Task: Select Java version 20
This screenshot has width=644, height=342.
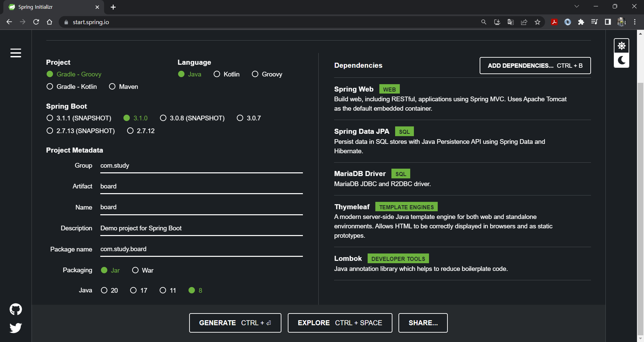Action: pyautogui.click(x=109, y=290)
